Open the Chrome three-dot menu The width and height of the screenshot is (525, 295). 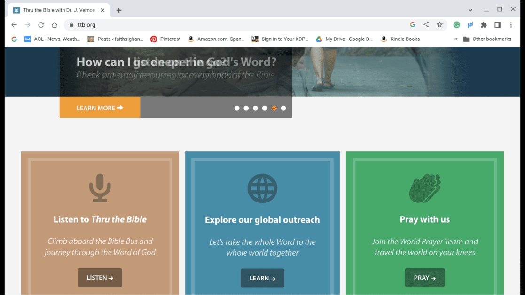click(x=511, y=24)
